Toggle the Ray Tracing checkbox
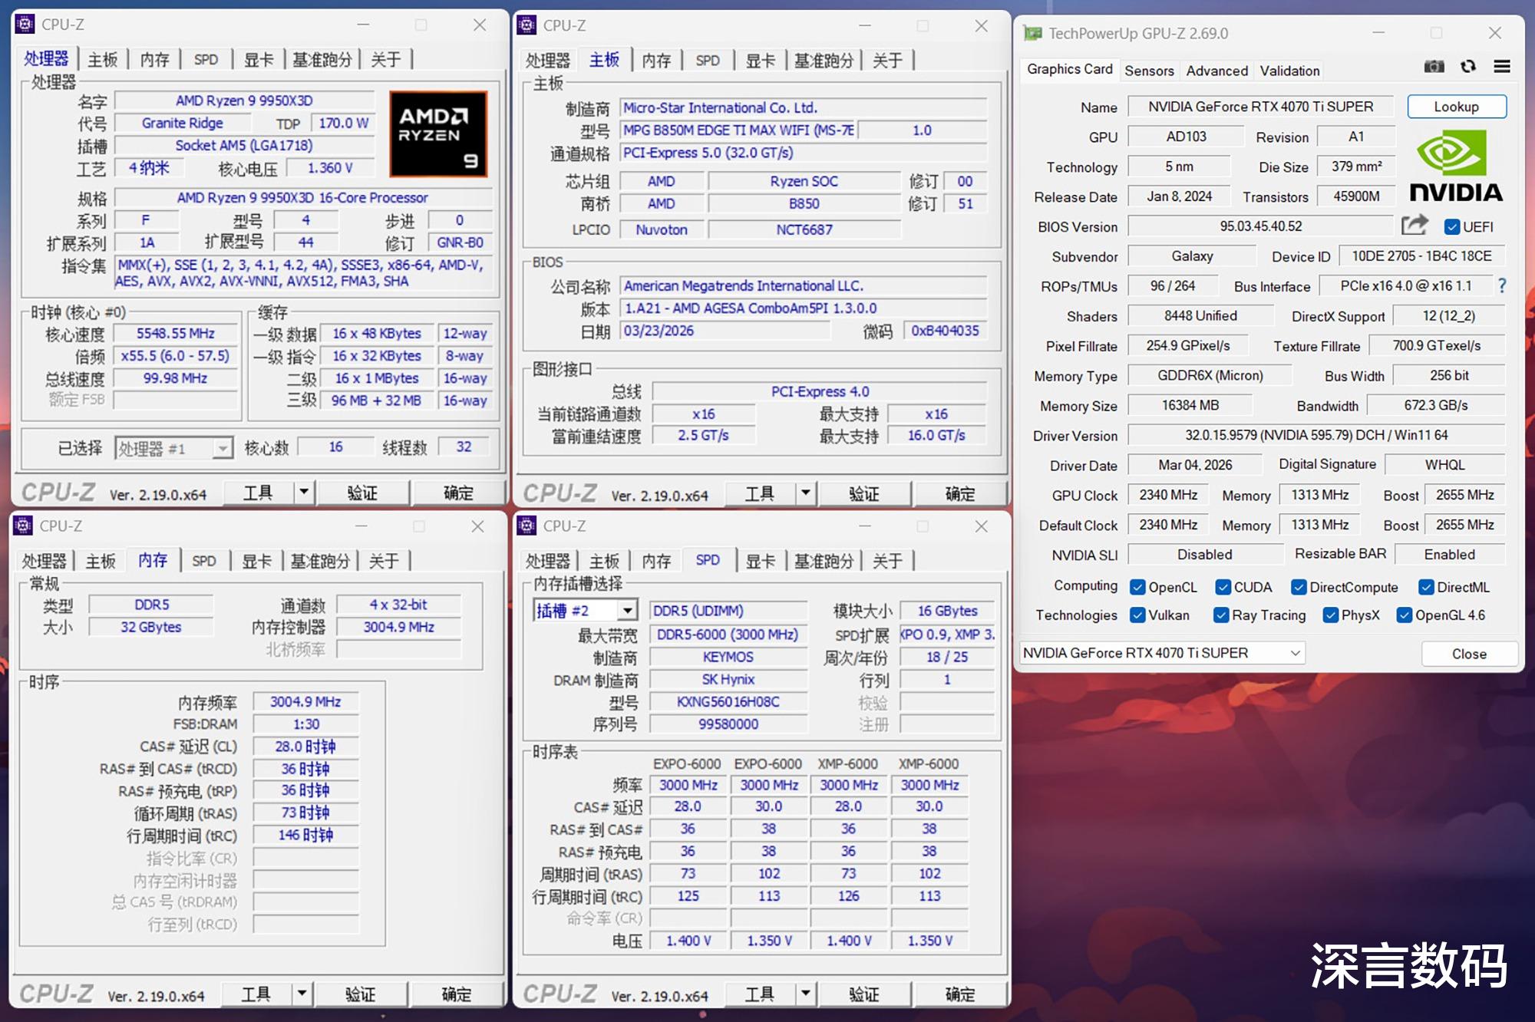This screenshot has height=1022, width=1535. [1221, 615]
